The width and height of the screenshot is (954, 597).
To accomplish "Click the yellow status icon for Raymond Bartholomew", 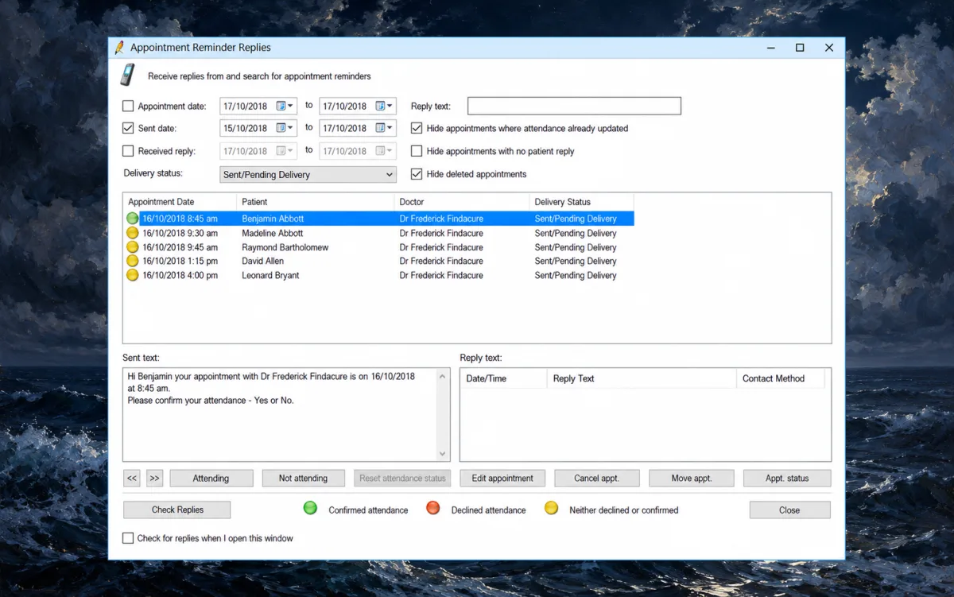I will point(133,247).
